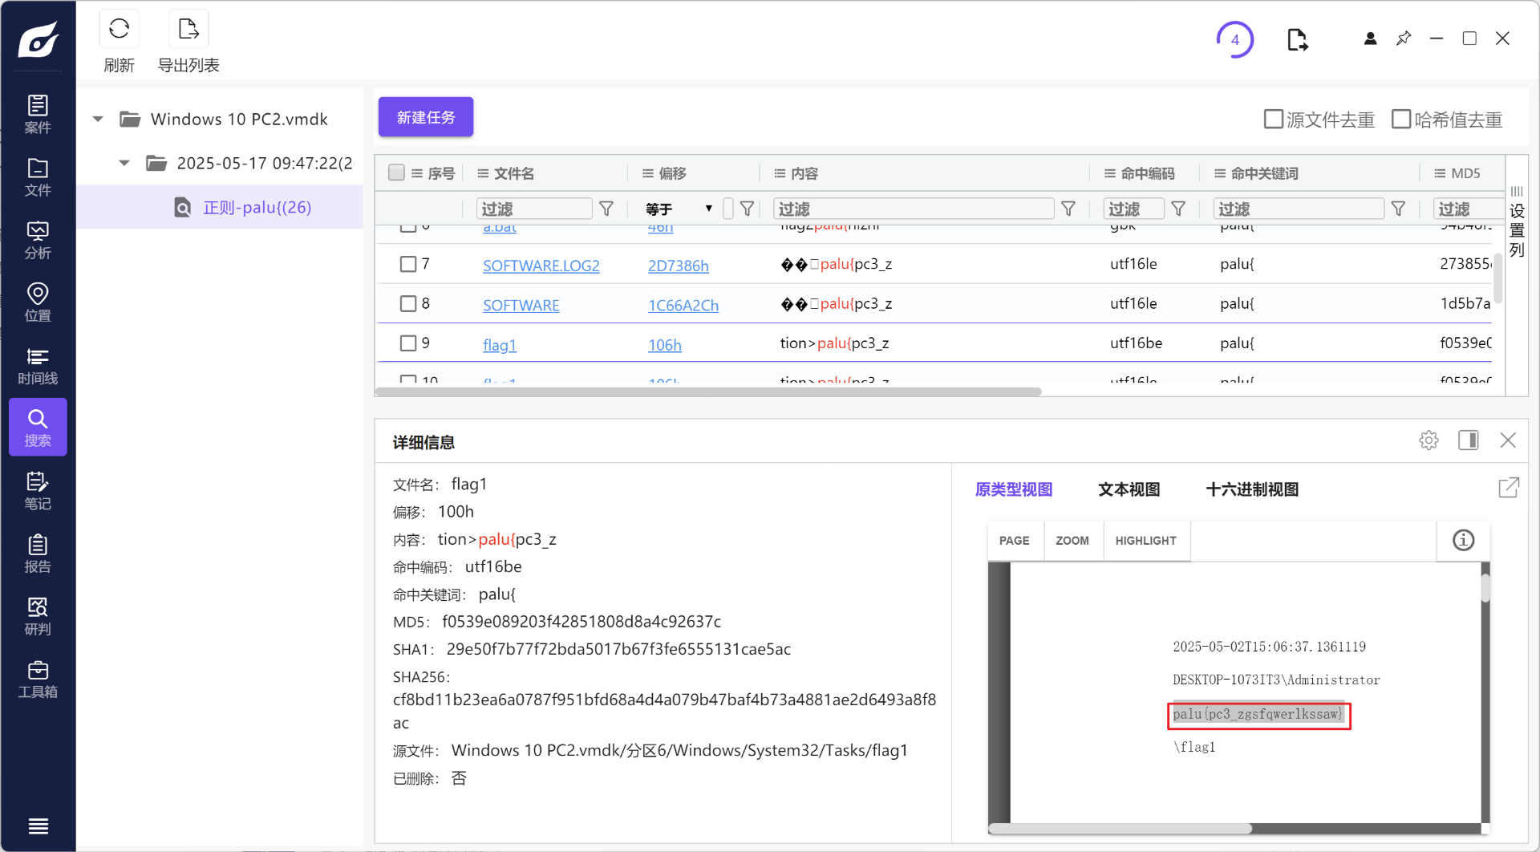1540x852 pixels.
Task: Open the task progress indicator showing 4
Action: click(1235, 39)
